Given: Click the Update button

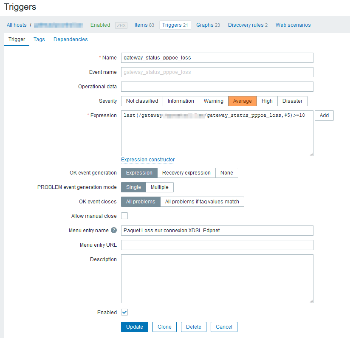Looking at the screenshot, I should coord(135,327).
